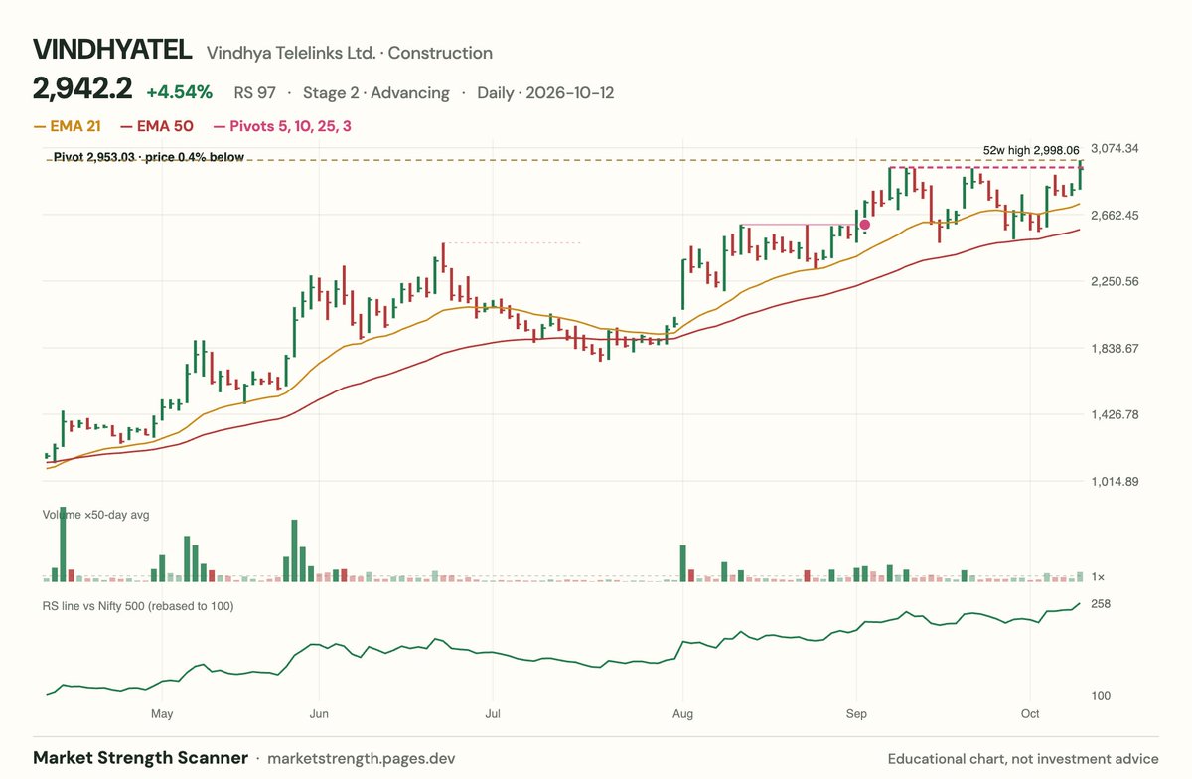Click the 2,662.45 price axis label
This screenshot has width=1192, height=779.
pyautogui.click(x=1113, y=215)
